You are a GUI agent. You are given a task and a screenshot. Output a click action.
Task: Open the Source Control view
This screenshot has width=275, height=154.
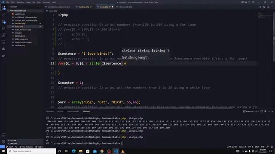click(3, 21)
